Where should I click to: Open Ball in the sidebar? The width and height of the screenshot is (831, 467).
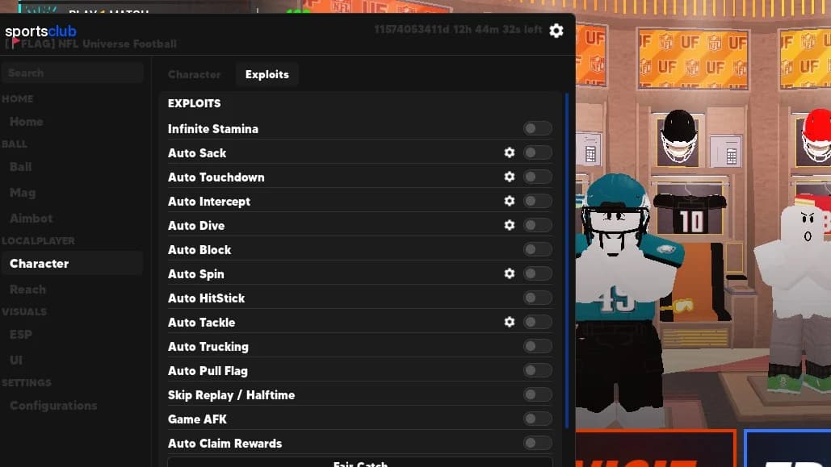(x=21, y=167)
